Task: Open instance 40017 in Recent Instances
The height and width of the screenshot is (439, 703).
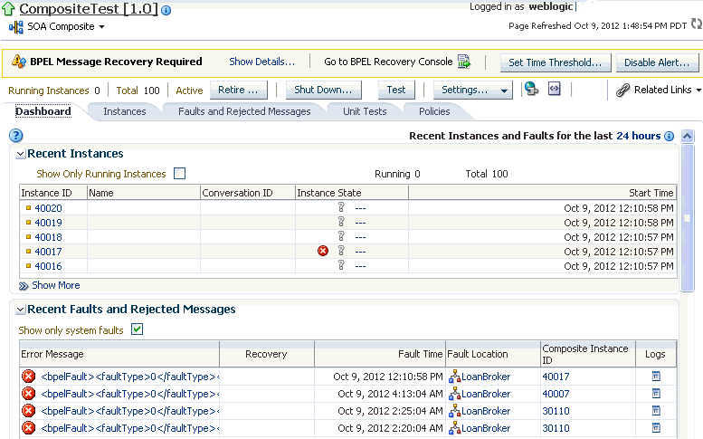Action: tap(49, 252)
